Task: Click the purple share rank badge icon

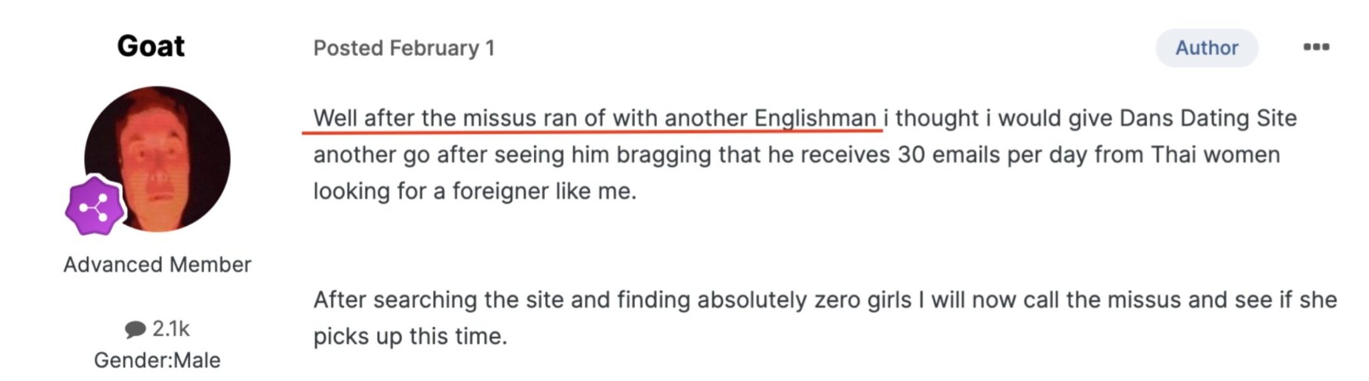Action: point(95,206)
